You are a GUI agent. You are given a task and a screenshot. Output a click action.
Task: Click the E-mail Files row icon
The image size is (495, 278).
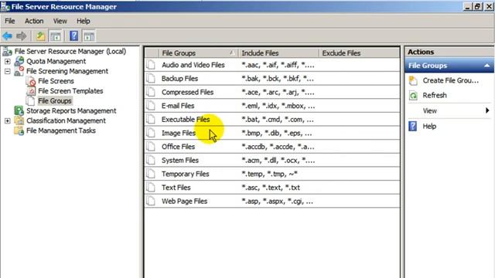point(152,106)
